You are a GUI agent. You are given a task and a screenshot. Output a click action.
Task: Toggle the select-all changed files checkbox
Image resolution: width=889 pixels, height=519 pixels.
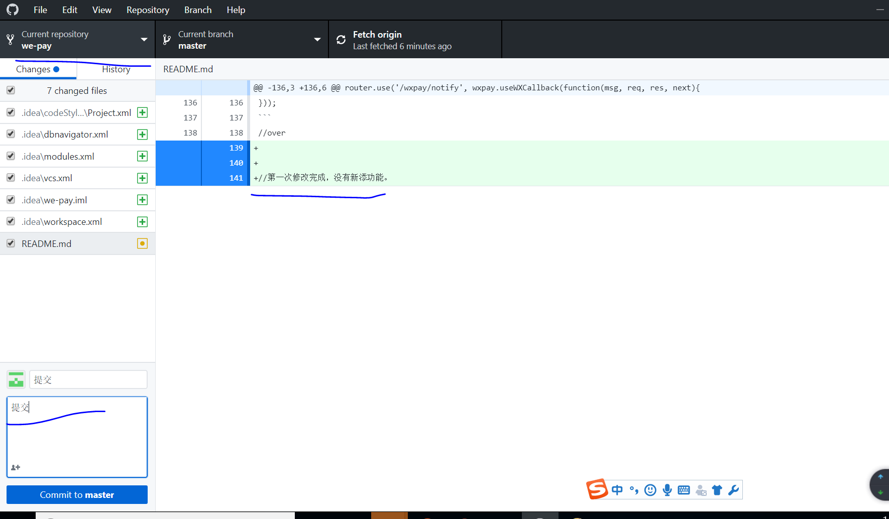click(x=11, y=90)
